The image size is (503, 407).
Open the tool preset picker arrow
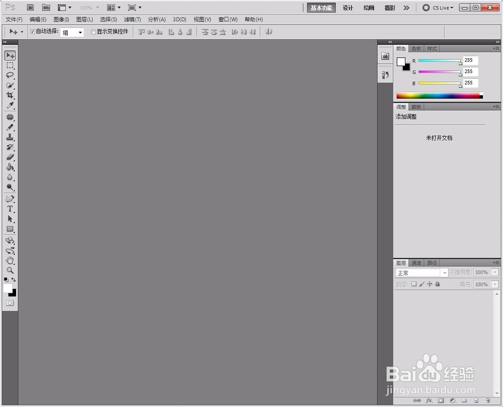coord(22,32)
